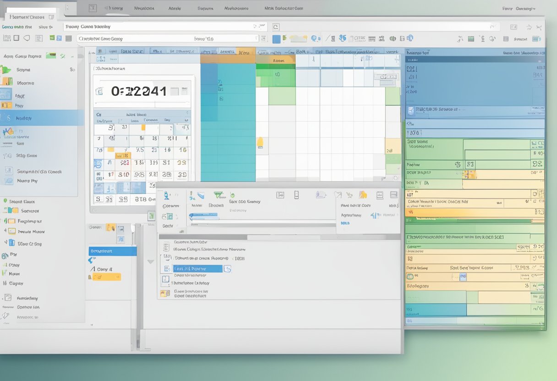
Task: Click the microscope icon in the Custom panel
Action: click(x=166, y=195)
